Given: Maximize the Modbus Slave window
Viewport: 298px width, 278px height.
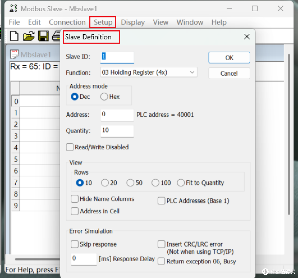Looking at the screenshot, I should pyautogui.click(x=255, y=9).
